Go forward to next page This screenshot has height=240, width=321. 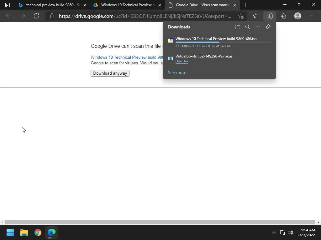point(23,16)
